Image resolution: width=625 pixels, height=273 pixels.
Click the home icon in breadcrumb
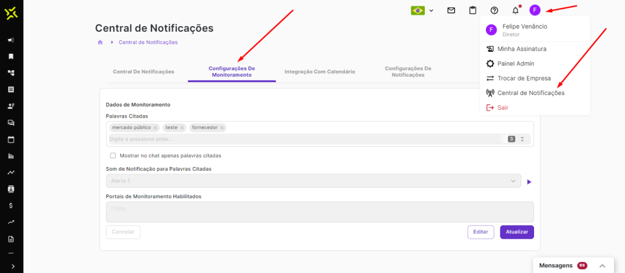(x=100, y=42)
